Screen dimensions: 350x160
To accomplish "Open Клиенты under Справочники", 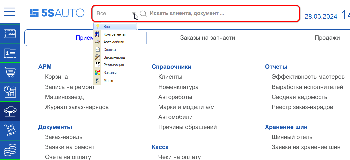I will click(x=170, y=77).
